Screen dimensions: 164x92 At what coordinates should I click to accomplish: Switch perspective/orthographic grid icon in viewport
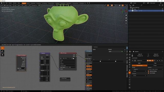126,23
